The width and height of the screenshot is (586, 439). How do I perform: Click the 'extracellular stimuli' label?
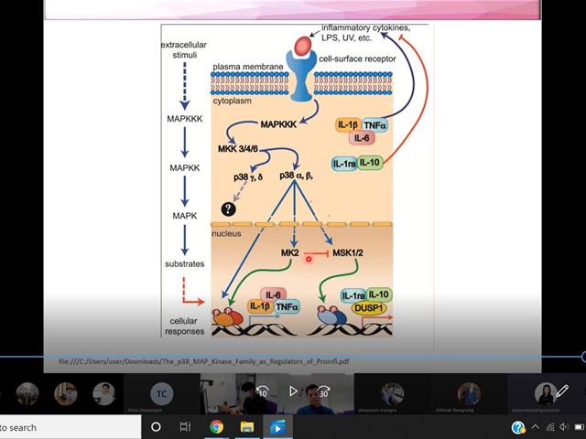(184, 49)
